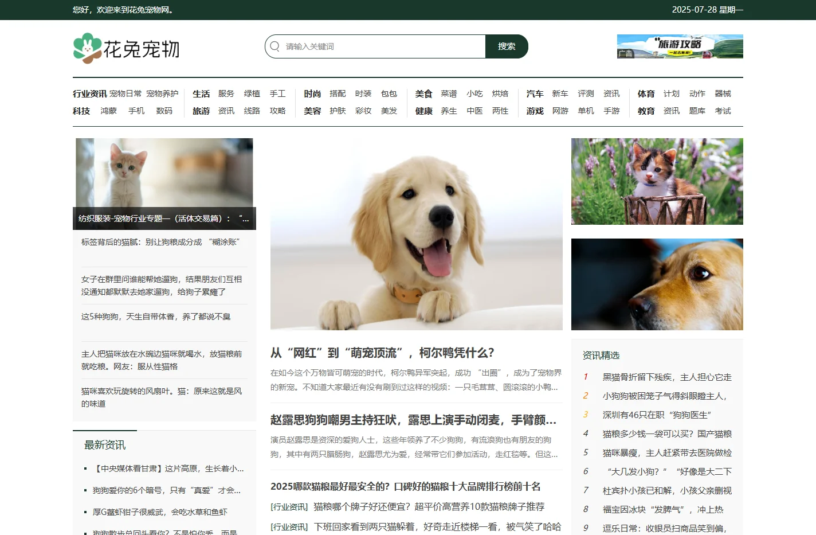The width and height of the screenshot is (816, 535).
Task: Open 女子在群里问谁能帮她遛狗 article
Action: coord(162,286)
